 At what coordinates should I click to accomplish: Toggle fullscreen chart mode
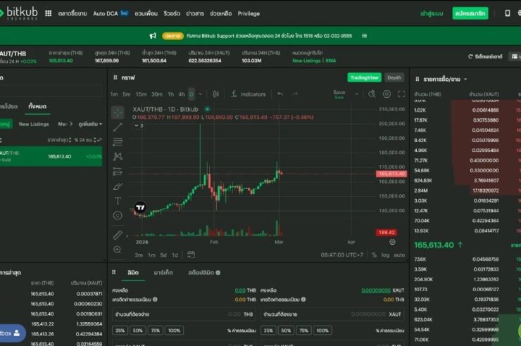pos(401,94)
